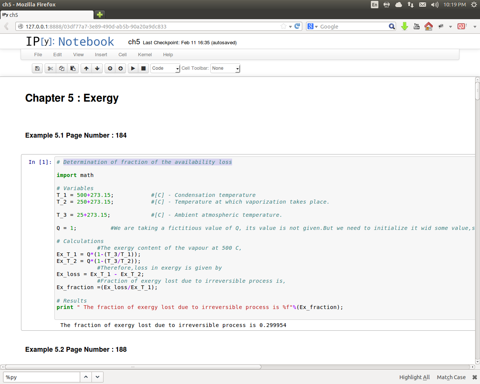Image resolution: width=480 pixels, height=384 pixels.
Task: Click the save notebook icon
Action: (37, 68)
